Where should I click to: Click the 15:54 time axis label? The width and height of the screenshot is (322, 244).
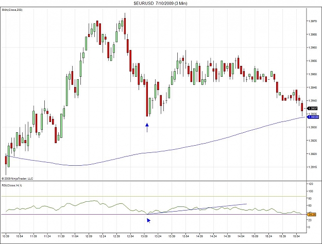(x=296, y=236)
